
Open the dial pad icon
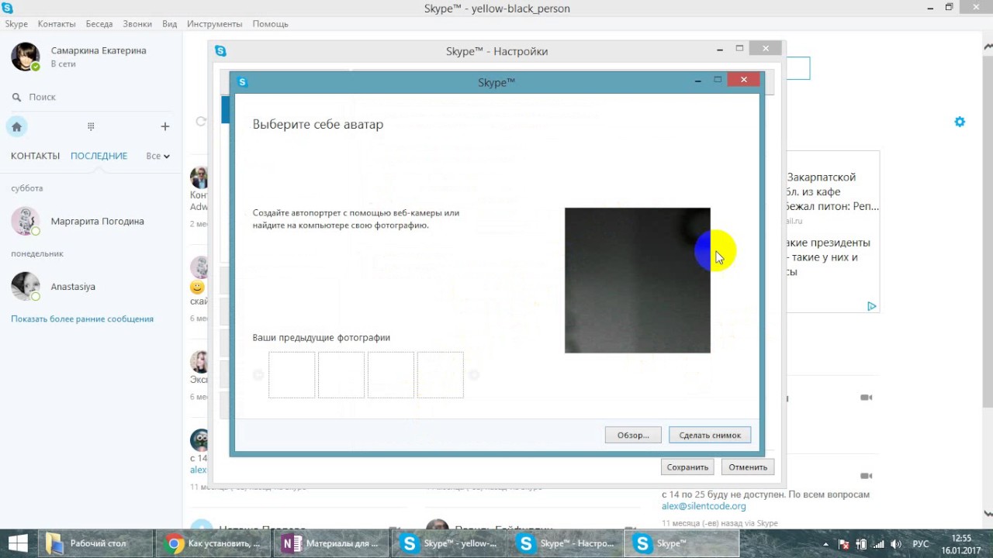(91, 126)
